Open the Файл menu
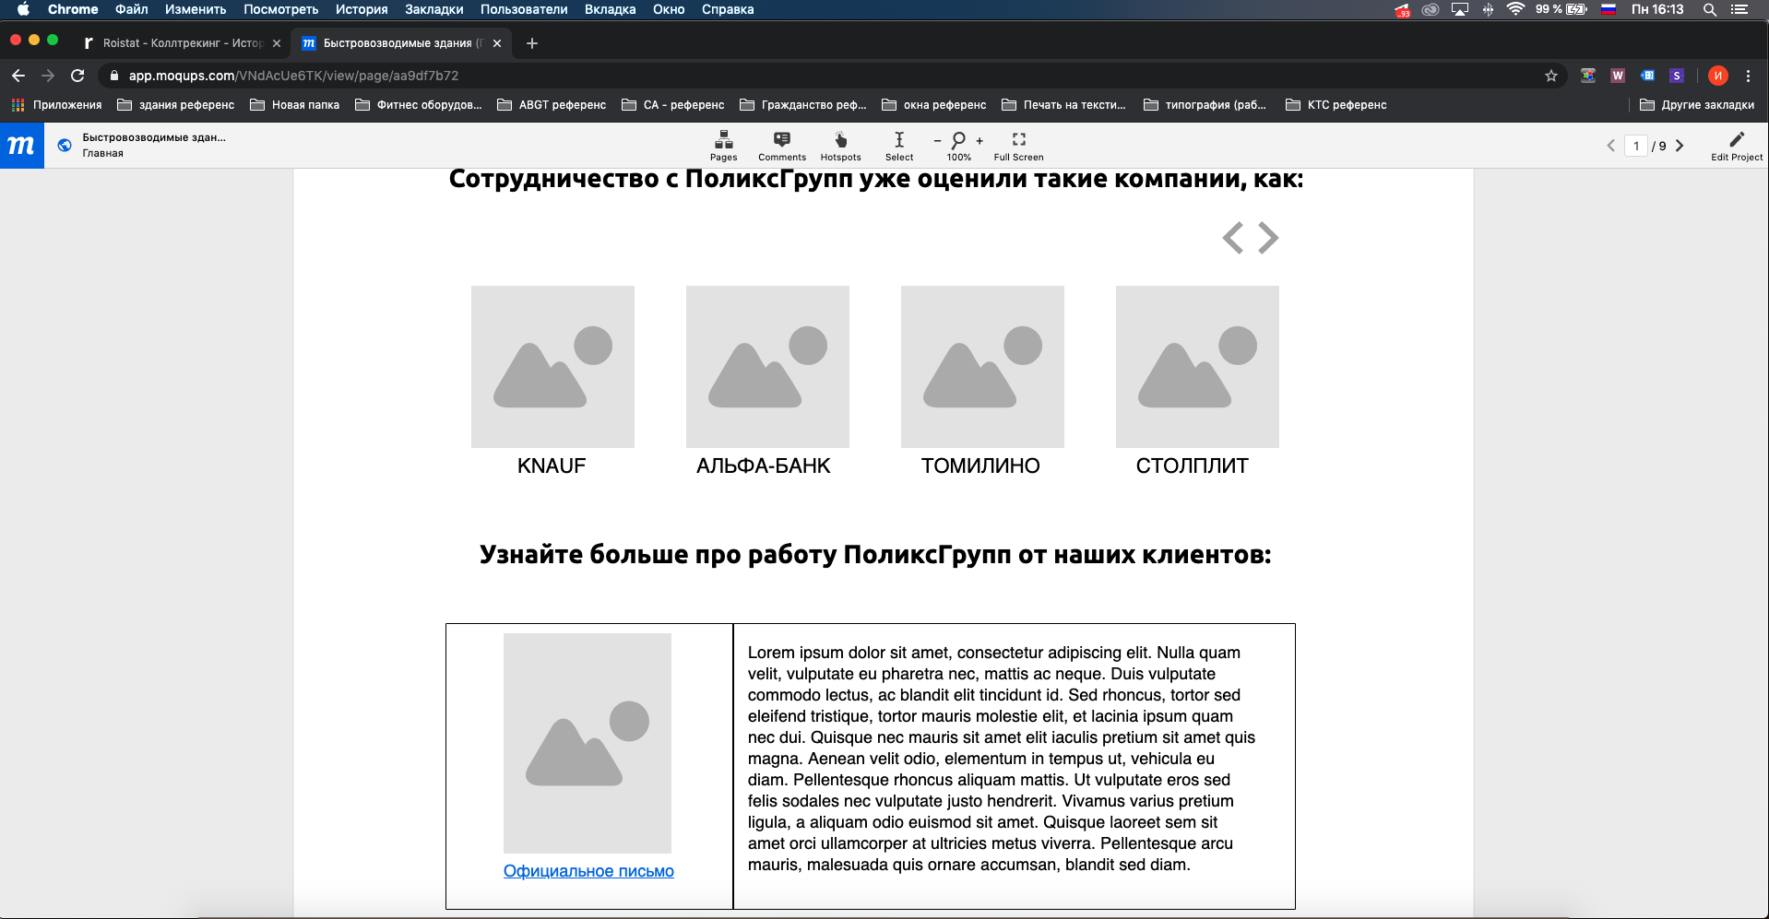 pyautogui.click(x=132, y=9)
